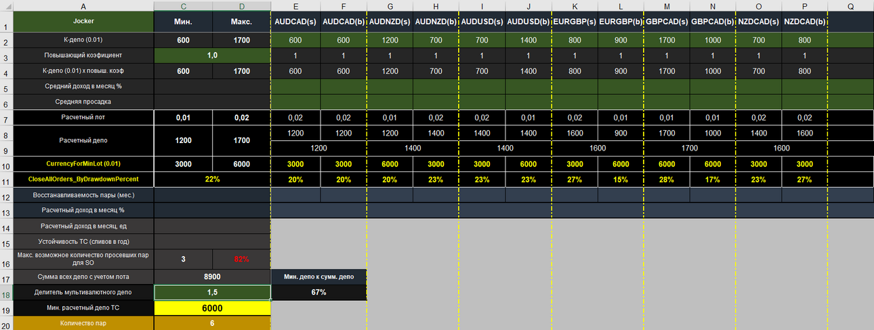
Task: Select the red 82% cell
Action: 241,259
